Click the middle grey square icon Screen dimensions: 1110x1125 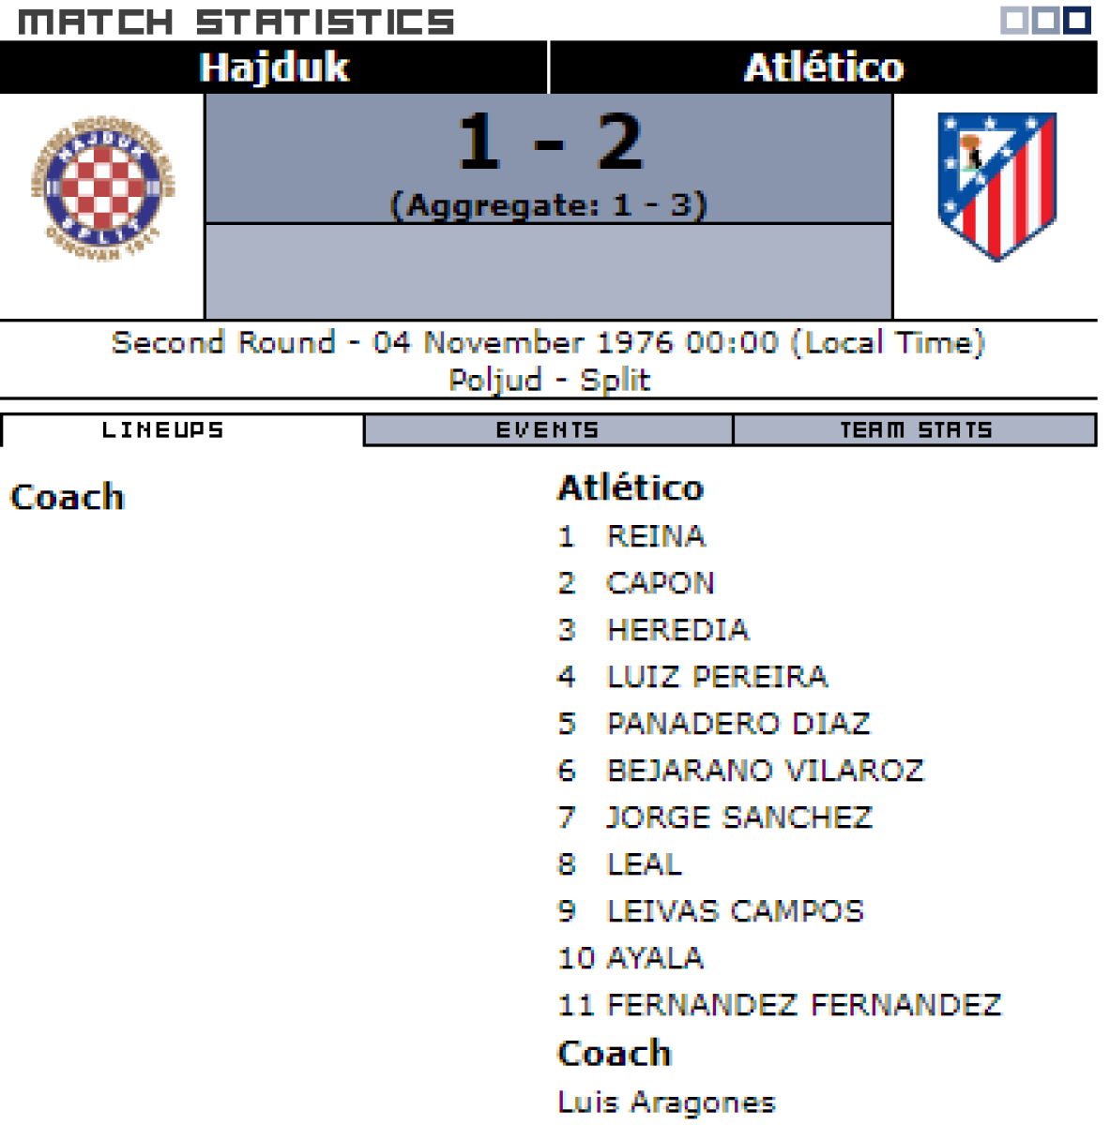1045,20
